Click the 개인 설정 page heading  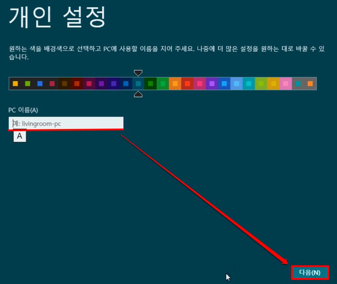click(x=57, y=17)
